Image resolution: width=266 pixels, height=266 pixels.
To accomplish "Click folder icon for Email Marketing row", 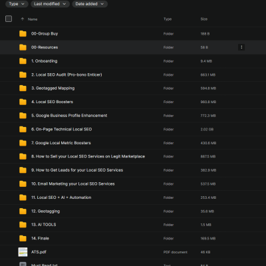I will pyautogui.click(x=23, y=184).
